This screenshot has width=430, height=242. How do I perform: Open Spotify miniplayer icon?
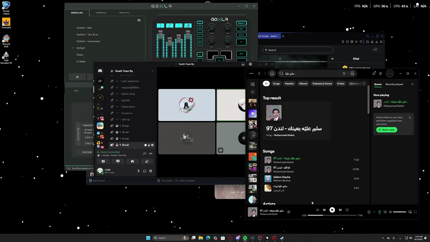pyautogui.click(x=410, y=212)
